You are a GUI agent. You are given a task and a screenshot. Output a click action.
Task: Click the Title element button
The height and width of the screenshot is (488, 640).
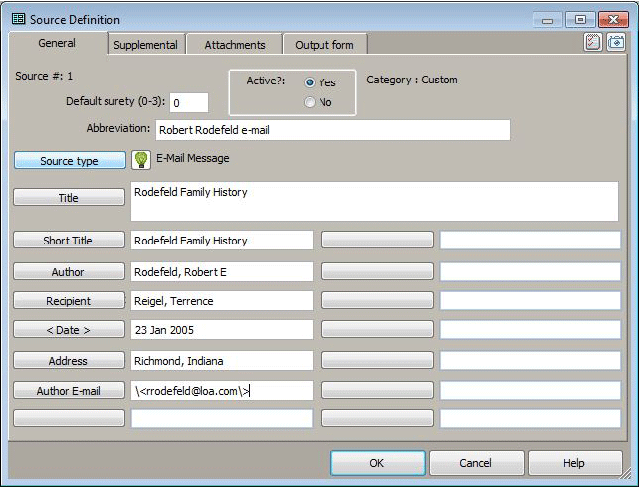(69, 198)
